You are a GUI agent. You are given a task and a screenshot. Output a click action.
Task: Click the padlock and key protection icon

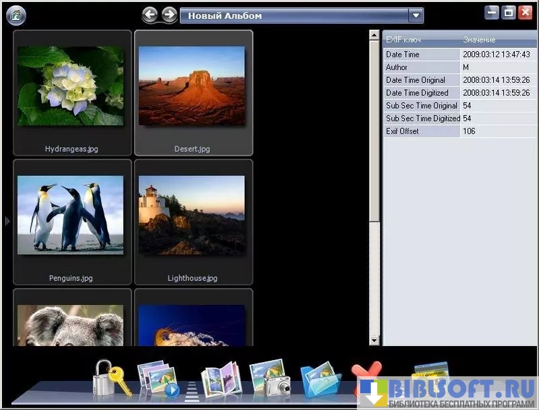[x=110, y=378]
